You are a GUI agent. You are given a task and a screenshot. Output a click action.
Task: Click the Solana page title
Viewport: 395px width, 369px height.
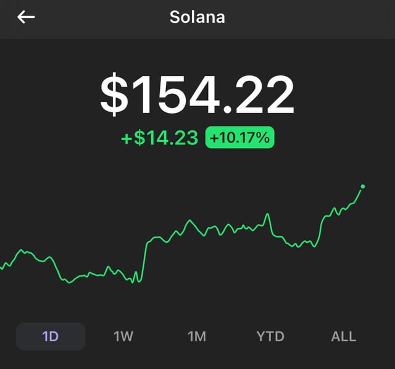point(197,17)
